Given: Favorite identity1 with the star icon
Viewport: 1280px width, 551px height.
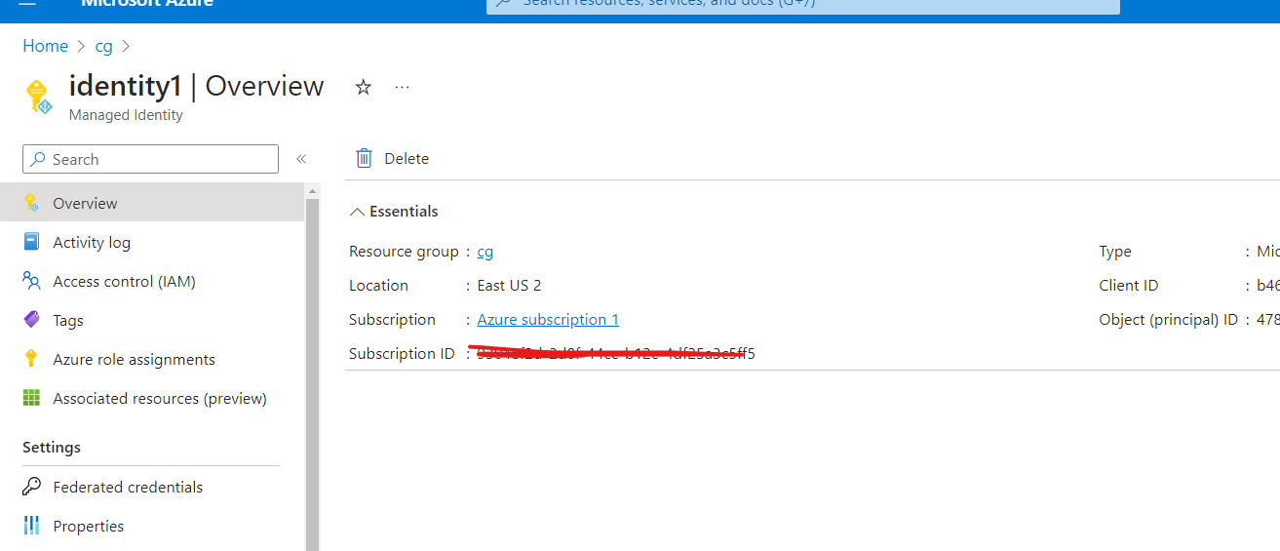Looking at the screenshot, I should (363, 87).
